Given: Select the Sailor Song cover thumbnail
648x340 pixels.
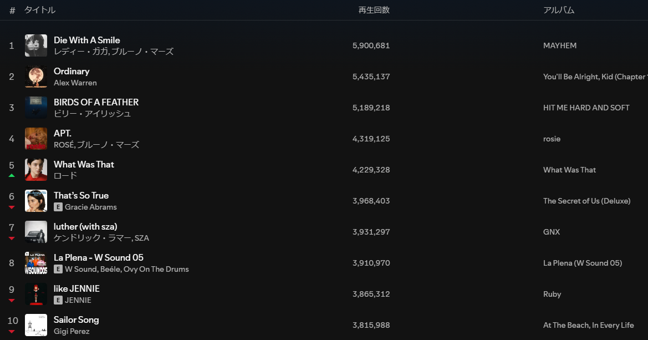Looking at the screenshot, I should point(36,324).
